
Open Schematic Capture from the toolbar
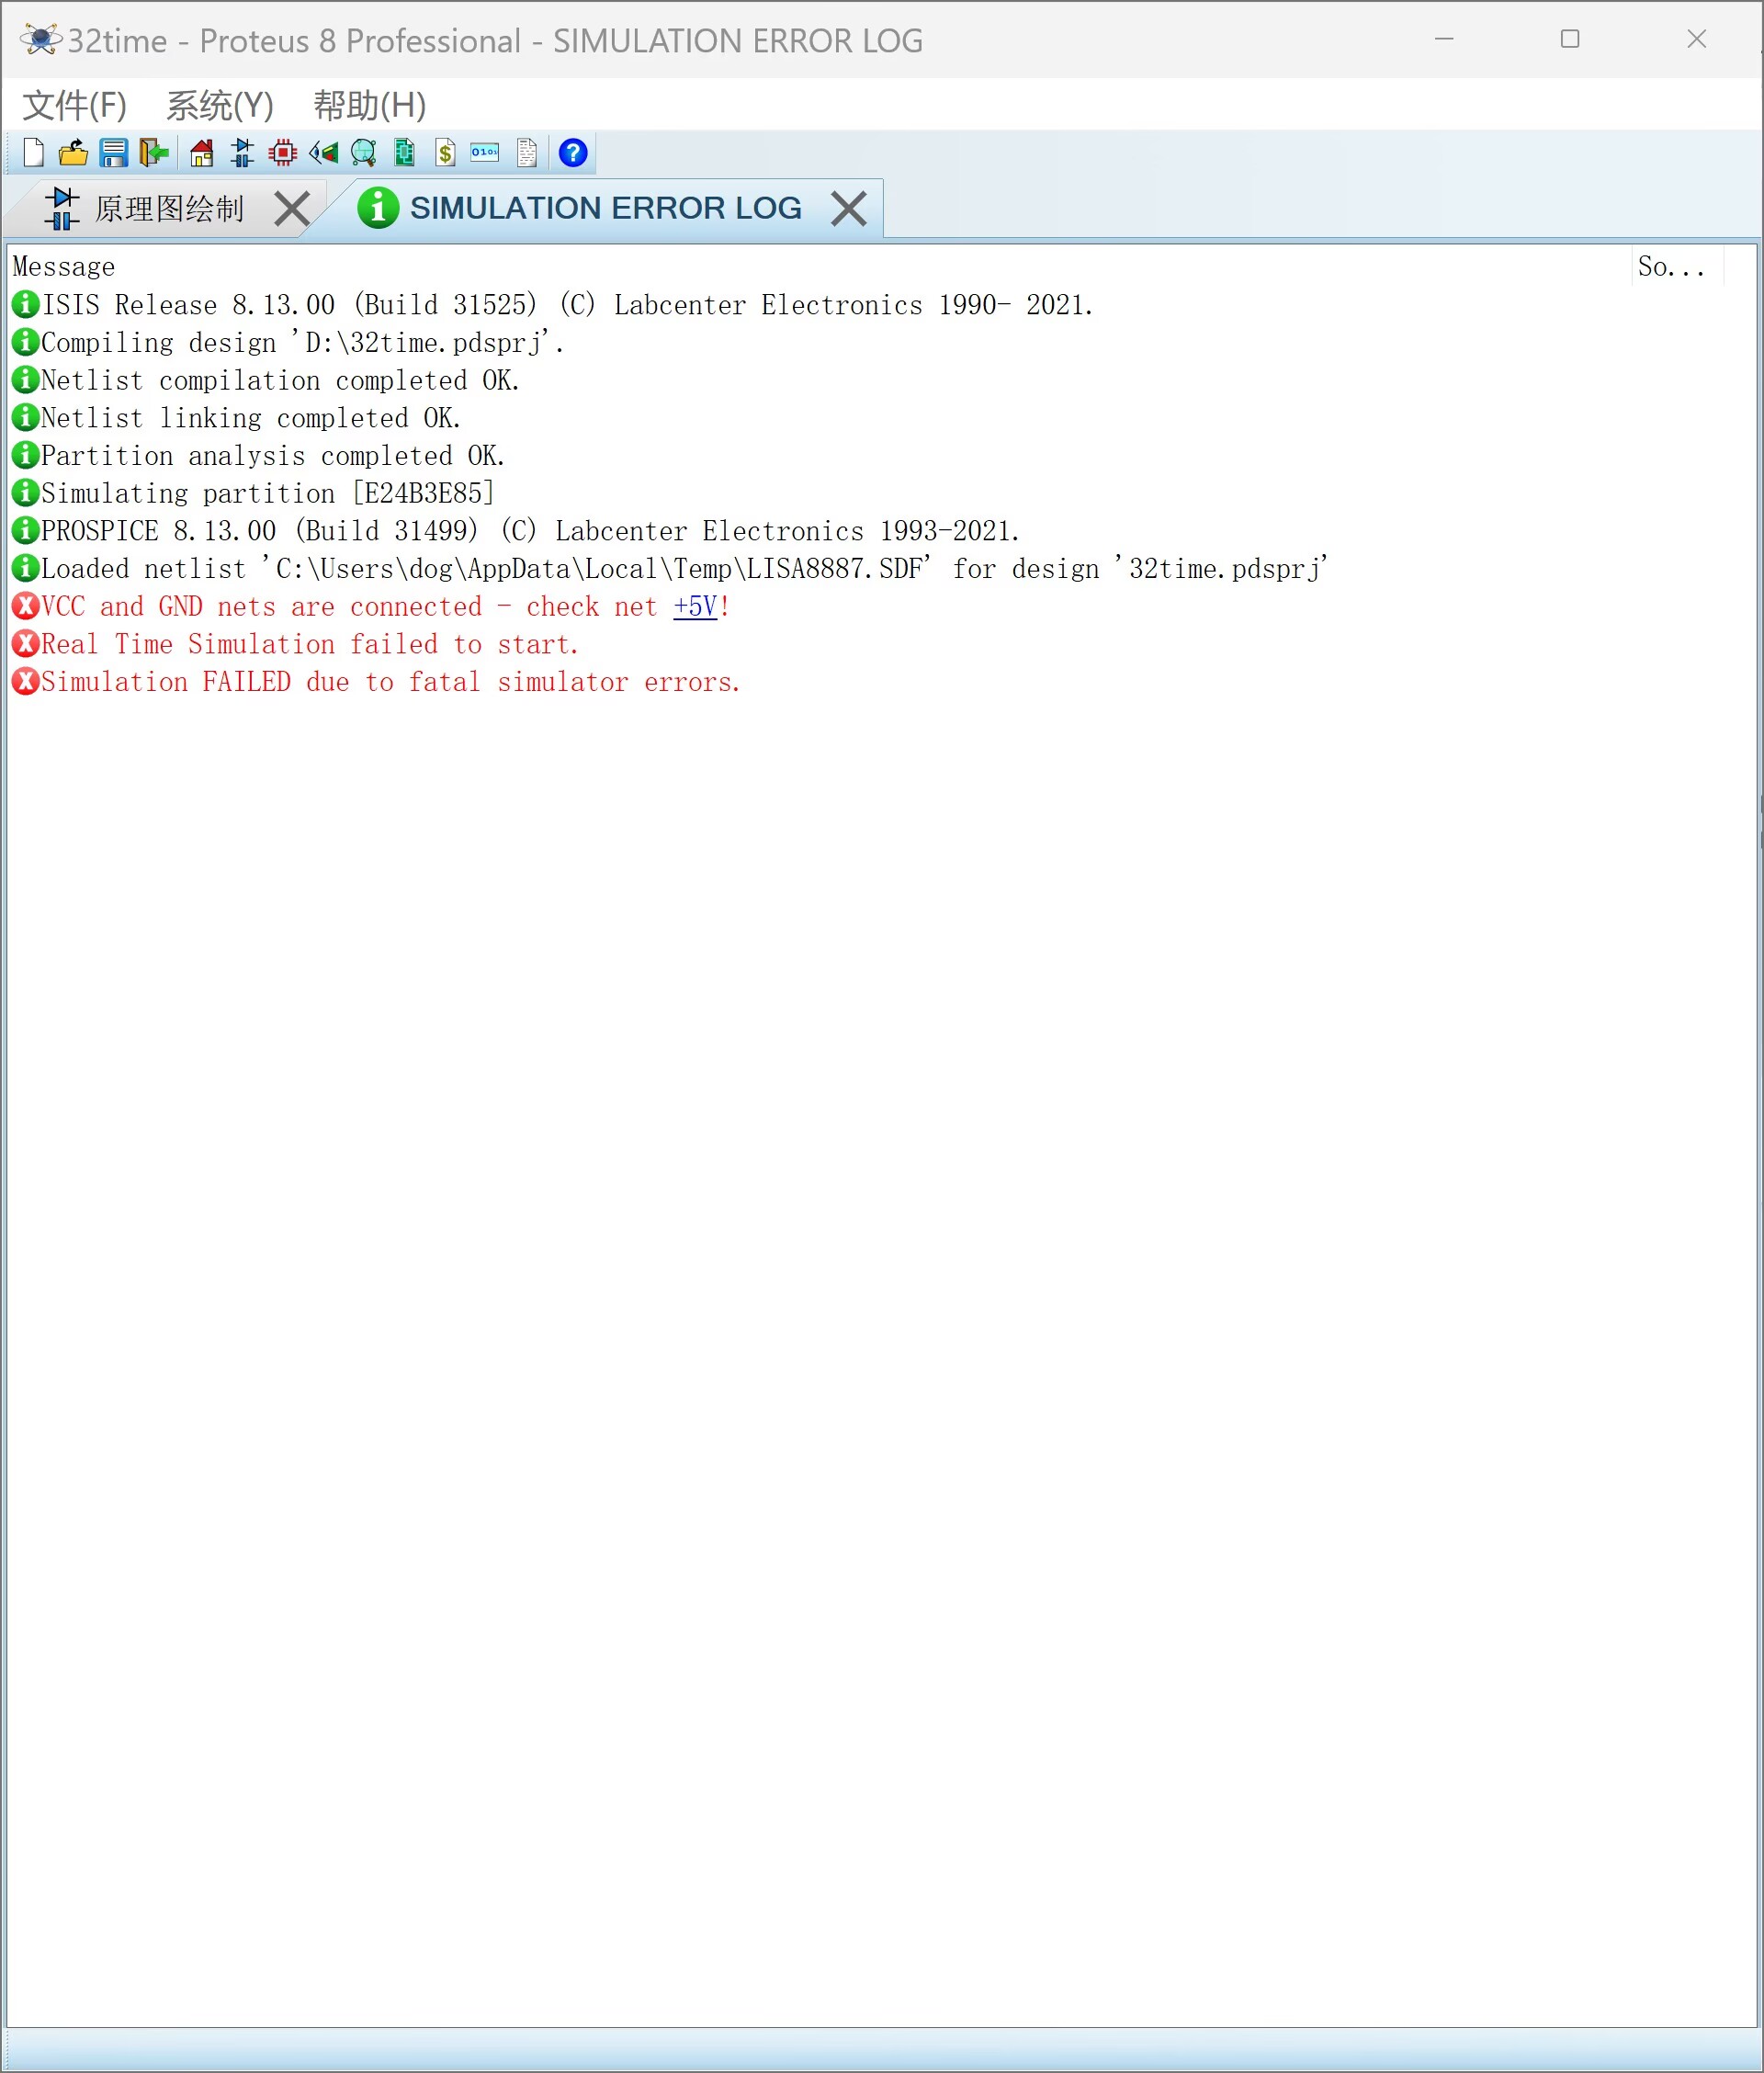coord(242,153)
